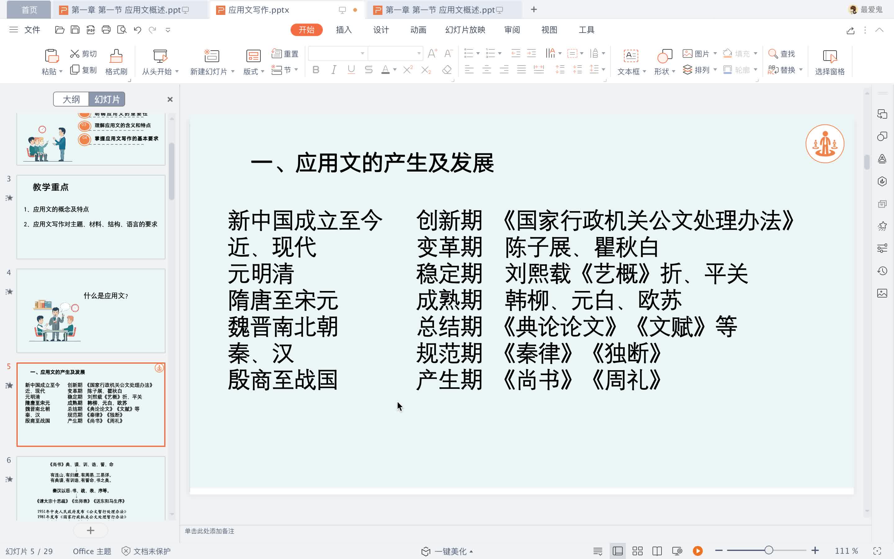Reset slide layout with 重置
Image resolution: width=894 pixels, height=559 pixels.
285,54
